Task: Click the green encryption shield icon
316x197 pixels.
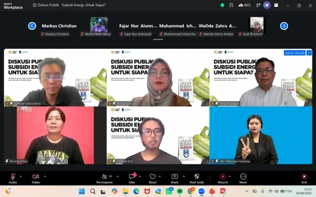Action: point(222,5)
